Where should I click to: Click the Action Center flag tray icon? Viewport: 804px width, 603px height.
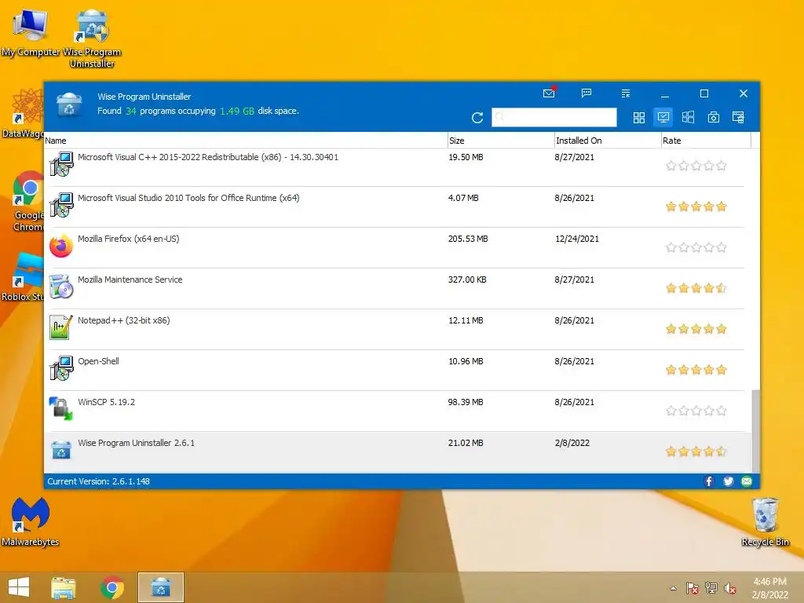(693, 588)
